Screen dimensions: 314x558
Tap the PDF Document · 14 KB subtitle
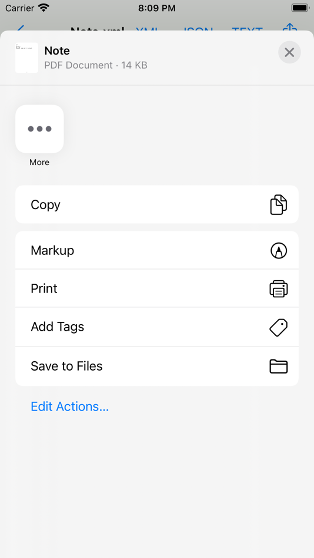(95, 65)
